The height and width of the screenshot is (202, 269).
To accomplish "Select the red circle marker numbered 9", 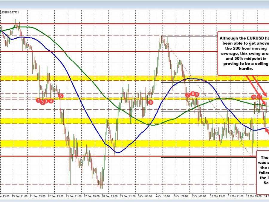I will click(197, 95).
